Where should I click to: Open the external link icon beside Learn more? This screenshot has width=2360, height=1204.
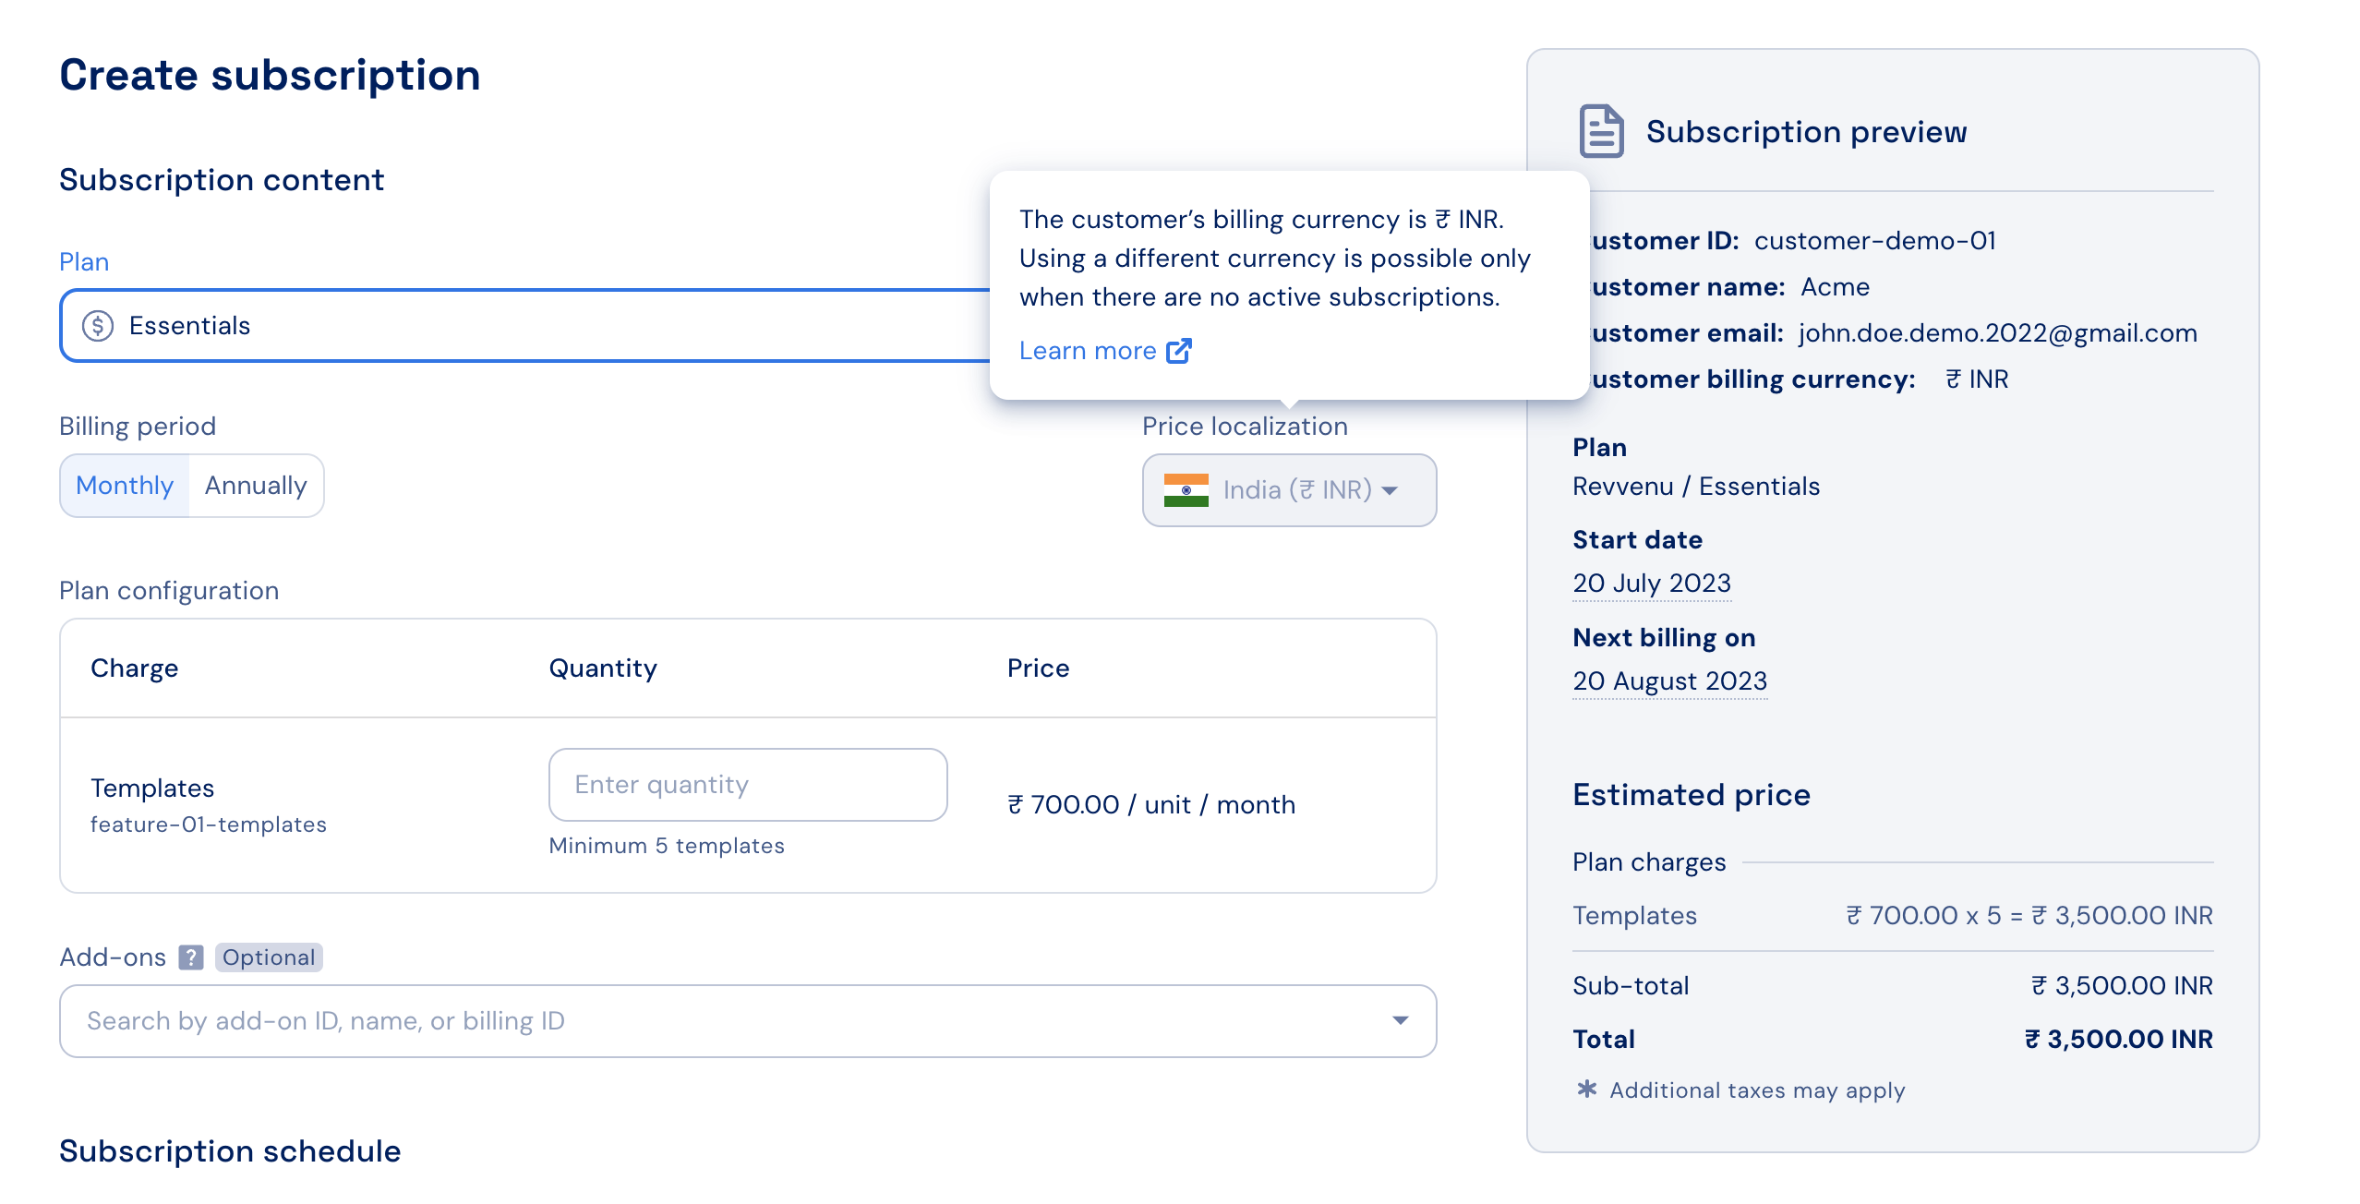[x=1179, y=351]
